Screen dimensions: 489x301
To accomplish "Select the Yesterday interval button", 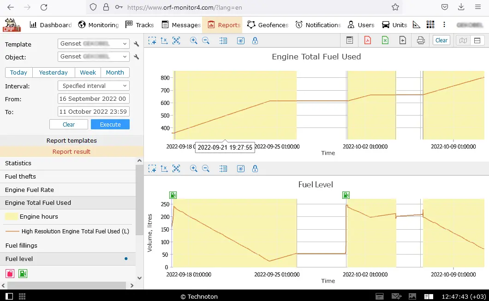I will [54, 72].
